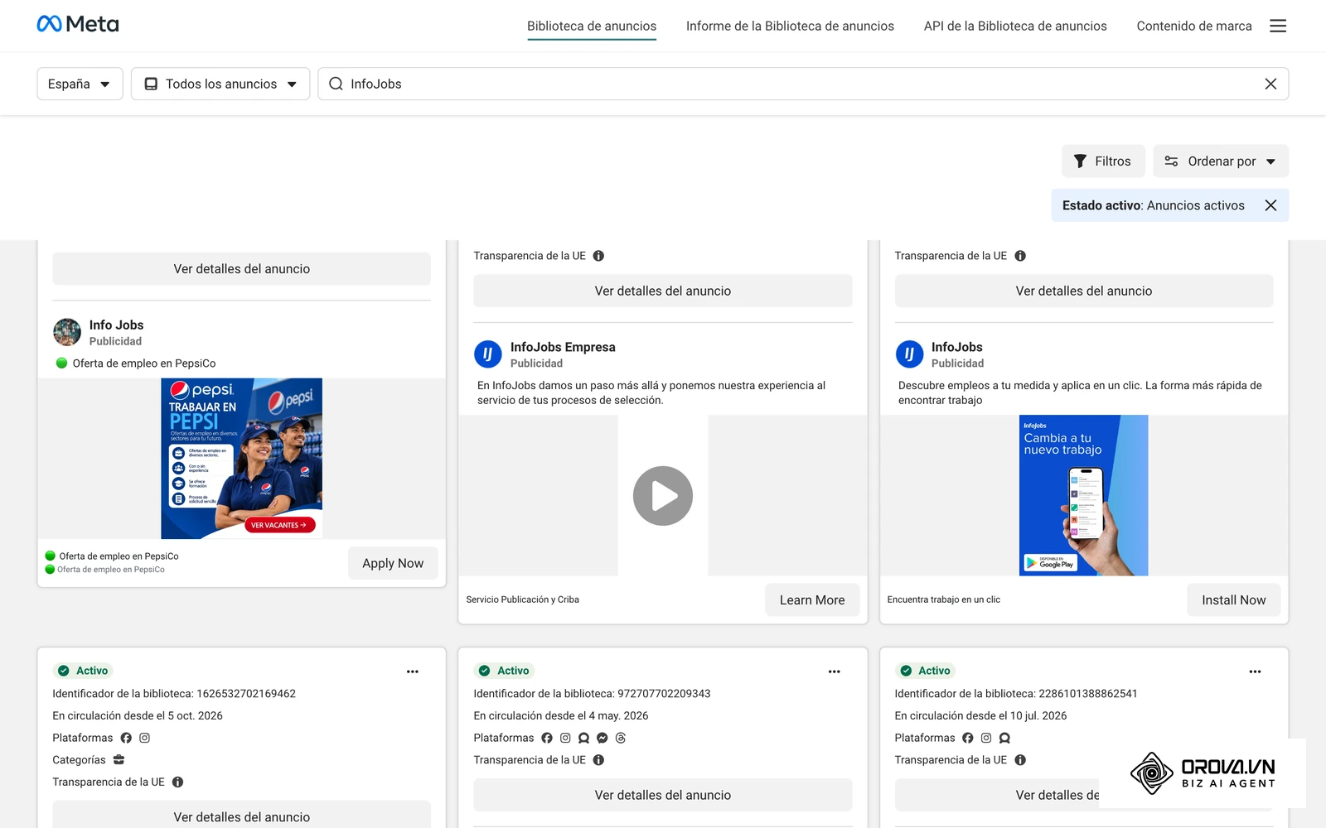Click the Pepsi job ad image
The image size is (1326, 828).
(241, 459)
